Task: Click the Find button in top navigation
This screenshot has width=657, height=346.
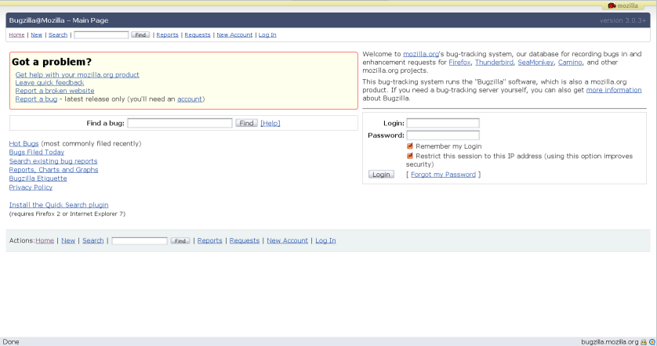Action: 140,35
